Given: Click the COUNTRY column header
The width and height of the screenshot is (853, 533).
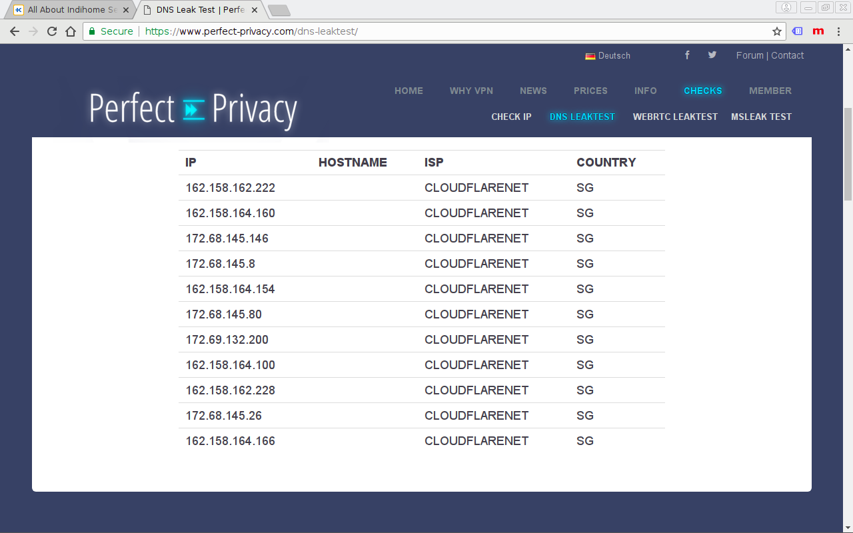Looking at the screenshot, I should pyautogui.click(x=606, y=163).
